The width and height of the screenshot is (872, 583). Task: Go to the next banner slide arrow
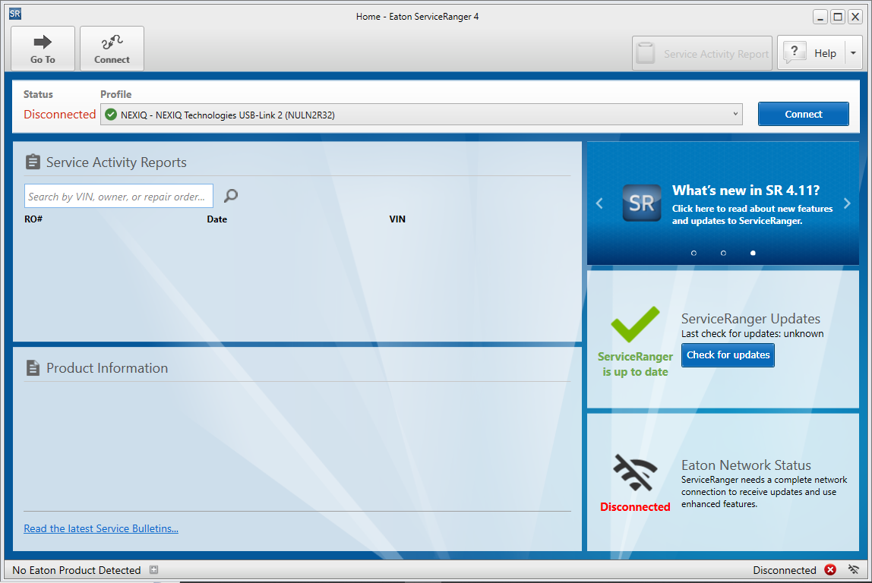[x=847, y=203]
